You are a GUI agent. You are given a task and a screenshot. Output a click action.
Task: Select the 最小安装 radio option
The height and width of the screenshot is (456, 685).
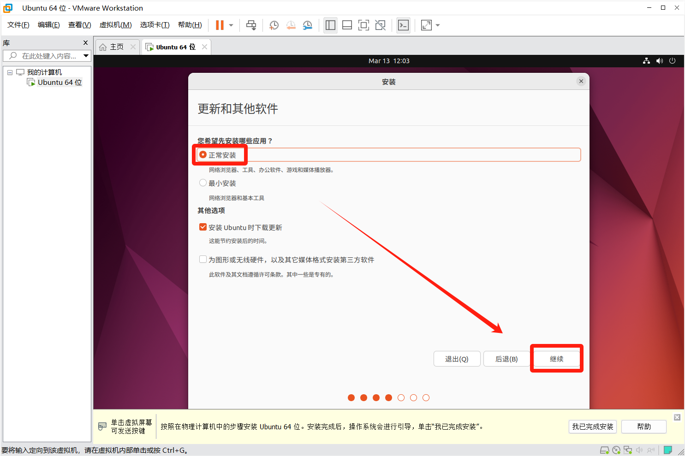coord(203,183)
